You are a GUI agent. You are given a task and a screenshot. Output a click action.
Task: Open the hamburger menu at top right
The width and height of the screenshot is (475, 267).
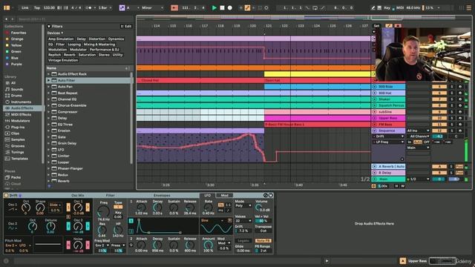(x=468, y=8)
